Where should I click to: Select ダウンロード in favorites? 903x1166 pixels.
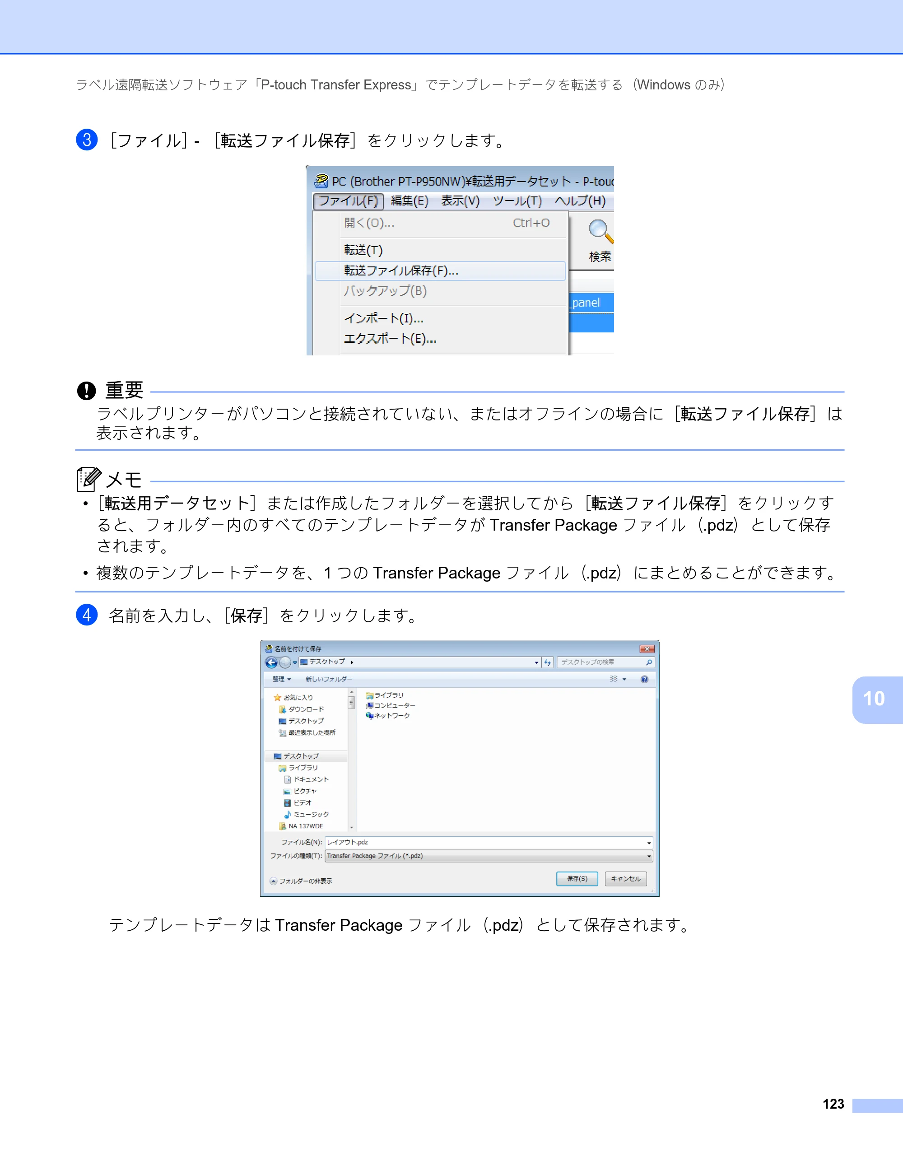pyautogui.click(x=301, y=709)
